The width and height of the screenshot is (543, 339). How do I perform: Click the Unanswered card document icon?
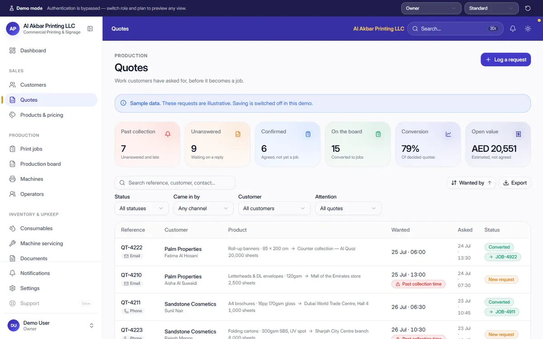(238, 134)
